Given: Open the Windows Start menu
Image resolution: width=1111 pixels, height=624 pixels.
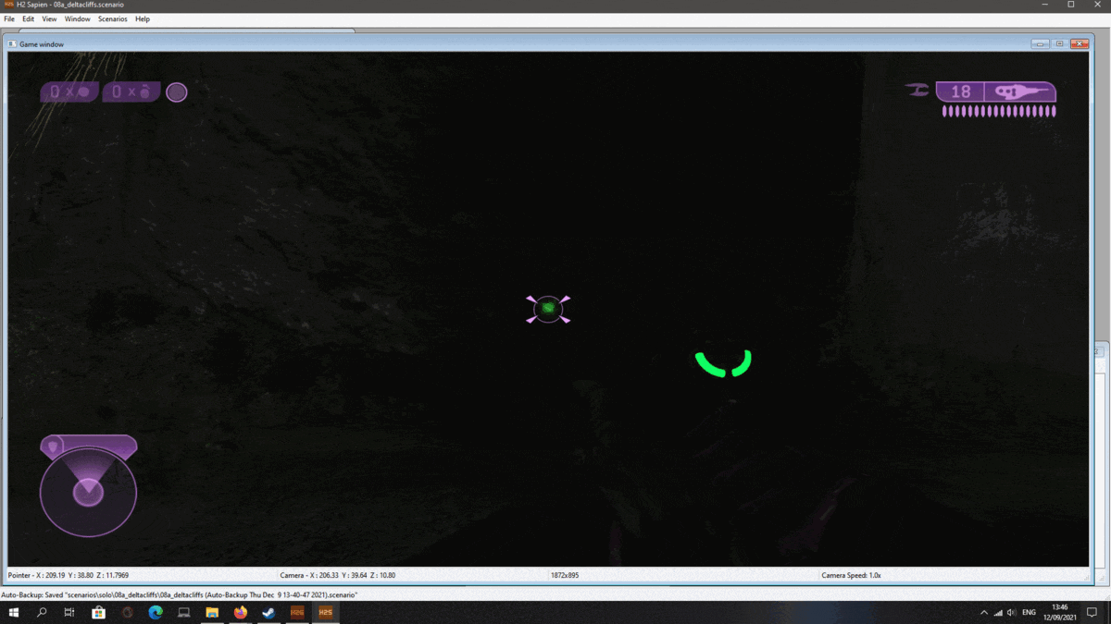Looking at the screenshot, I should click(x=14, y=612).
